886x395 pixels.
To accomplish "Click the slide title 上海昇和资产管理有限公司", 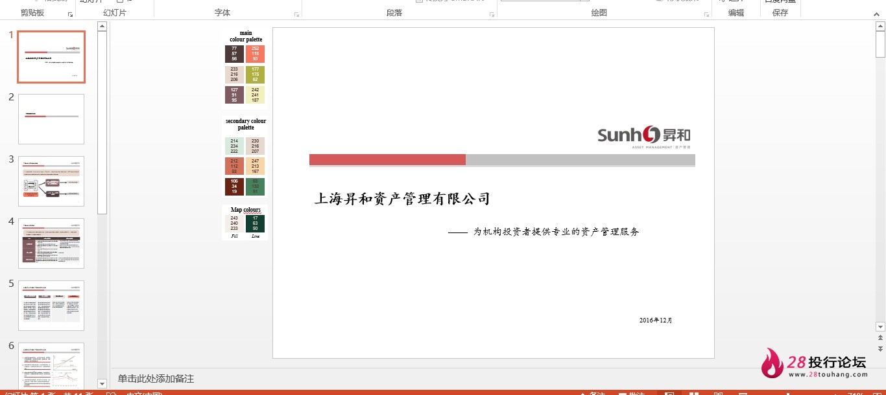I will (402, 199).
